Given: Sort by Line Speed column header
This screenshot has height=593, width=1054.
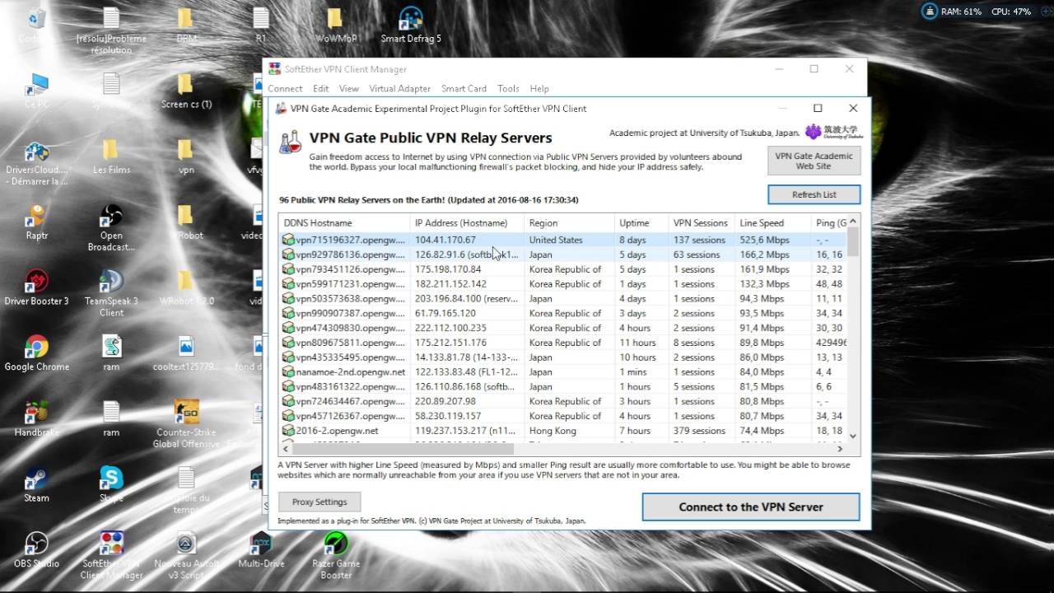Looking at the screenshot, I should 772,222.
